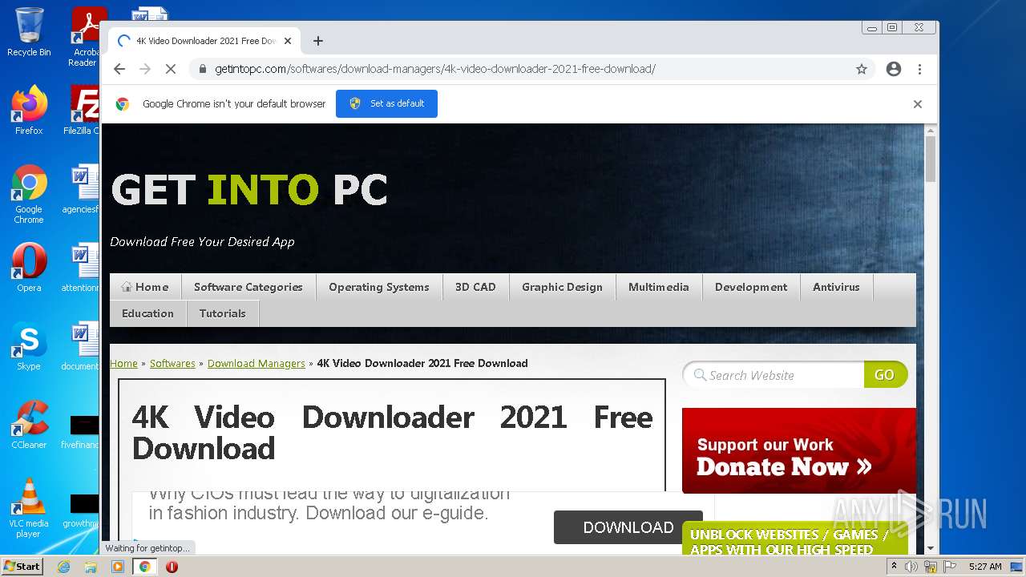This screenshot has width=1026, height=577.
Task: Open the Chrome profile avatar menu
Action: [894, 69]
